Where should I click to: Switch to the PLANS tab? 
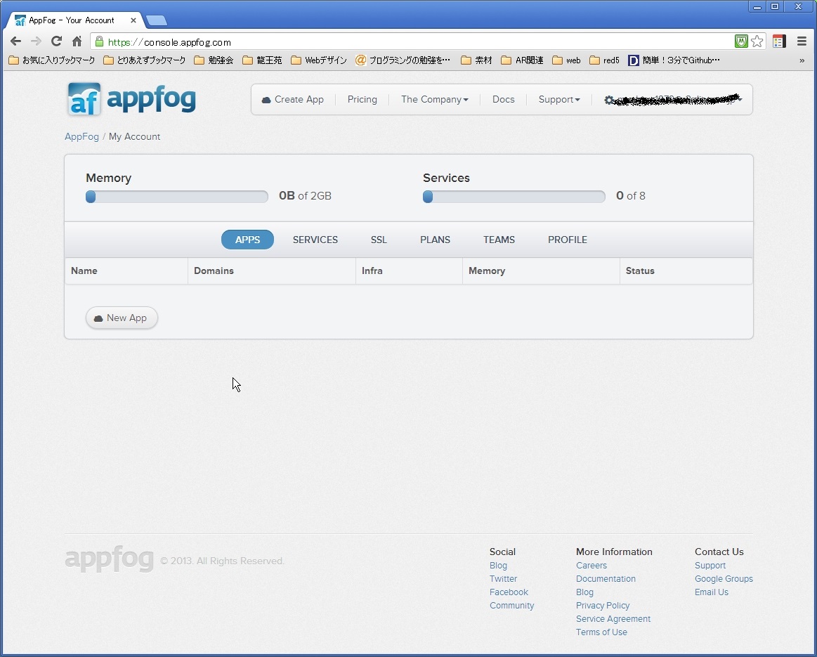pyautogui.click(x=435, y=240)
